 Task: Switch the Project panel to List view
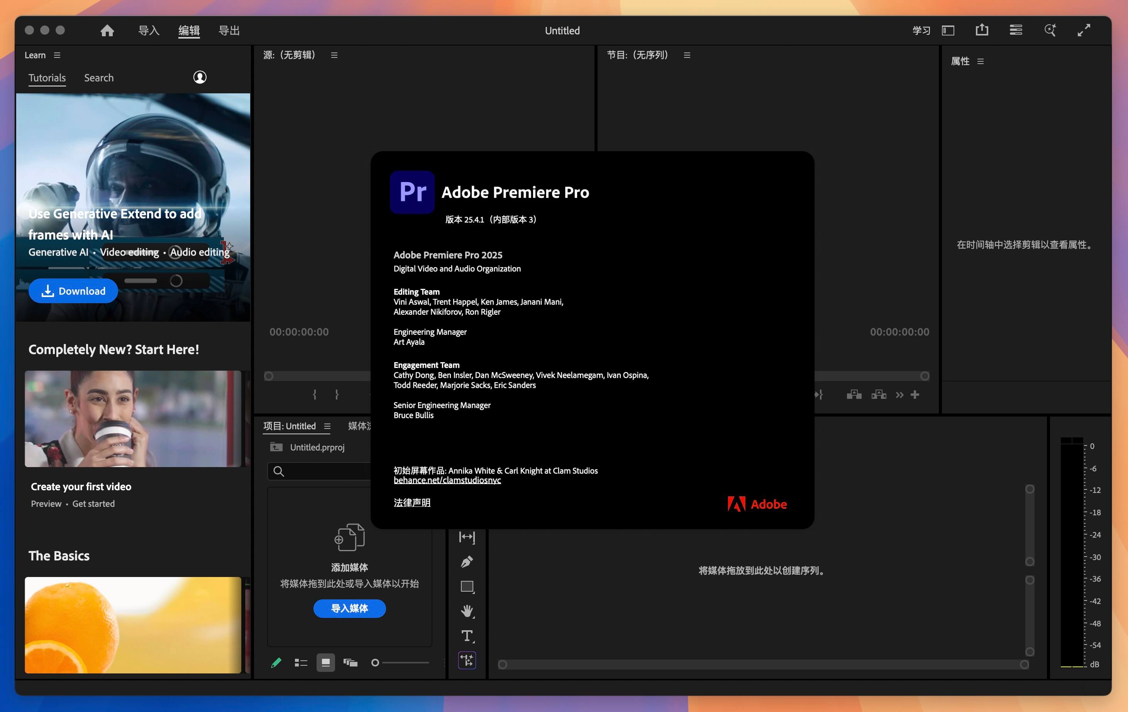(301, 662)
